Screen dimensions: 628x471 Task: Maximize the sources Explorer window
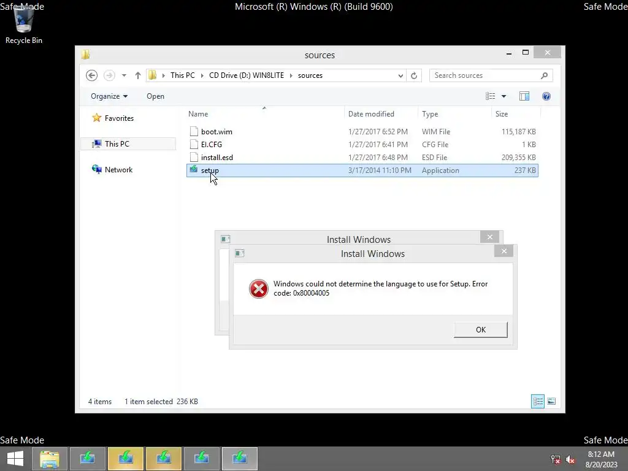[526, 53]
